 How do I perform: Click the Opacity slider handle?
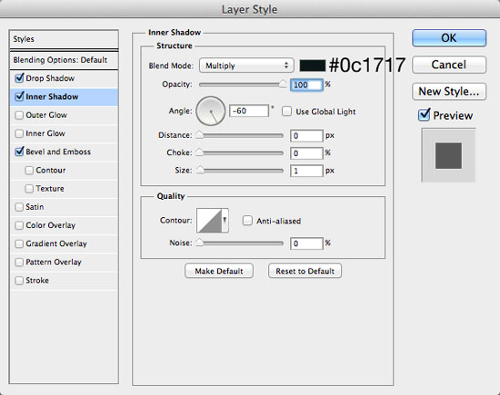pos(283,84)
